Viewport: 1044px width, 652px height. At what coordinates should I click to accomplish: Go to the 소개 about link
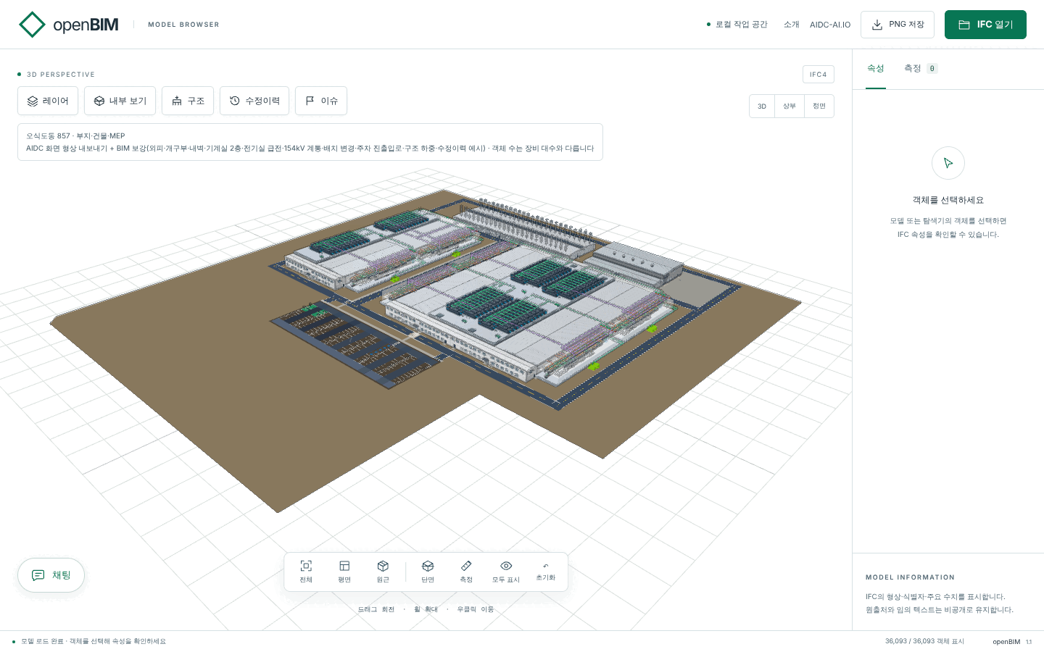[x=792, y=25]
